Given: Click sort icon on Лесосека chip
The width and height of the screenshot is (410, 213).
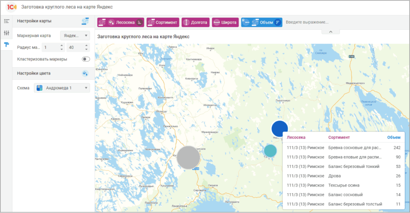Looking at the screenshot, I should [139, 22].
